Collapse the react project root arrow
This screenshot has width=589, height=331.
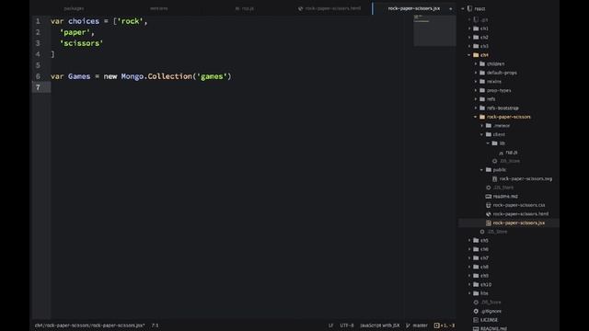(x=463, y=8)
